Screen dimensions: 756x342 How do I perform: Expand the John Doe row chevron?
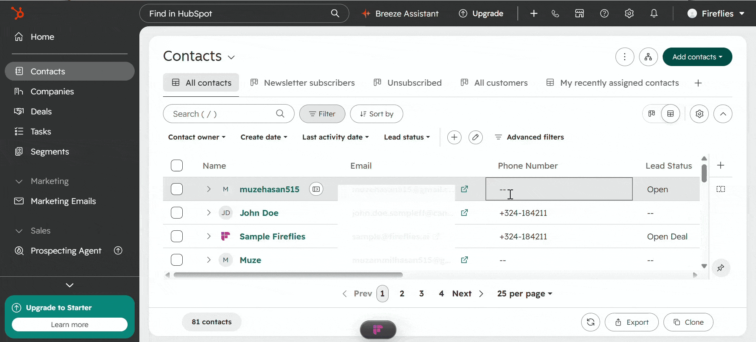[209, 213]
